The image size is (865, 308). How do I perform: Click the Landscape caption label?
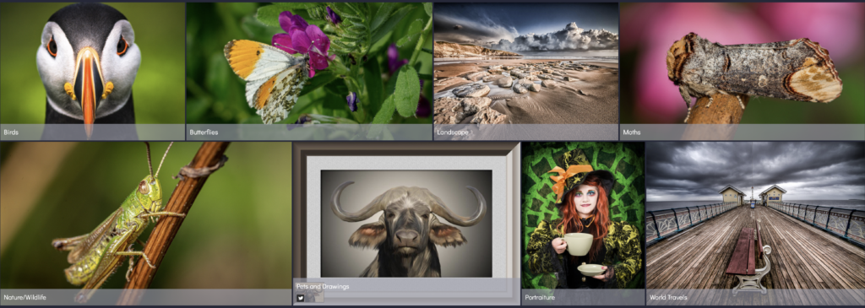tap(453, 132)
